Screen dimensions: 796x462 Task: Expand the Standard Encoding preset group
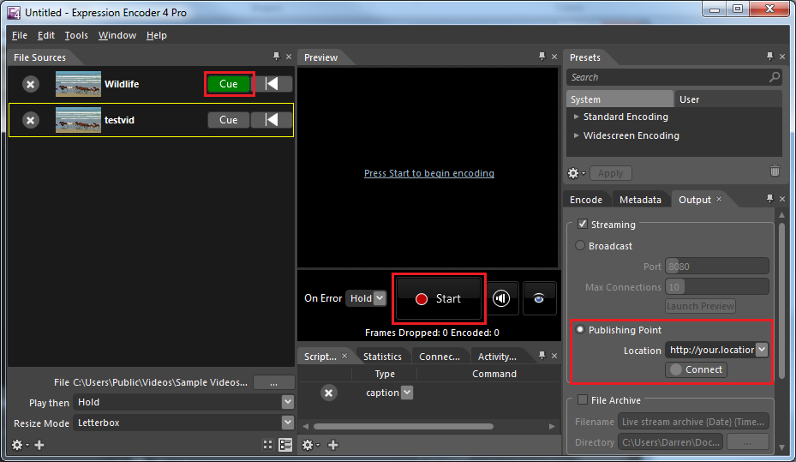coord(576,117)
